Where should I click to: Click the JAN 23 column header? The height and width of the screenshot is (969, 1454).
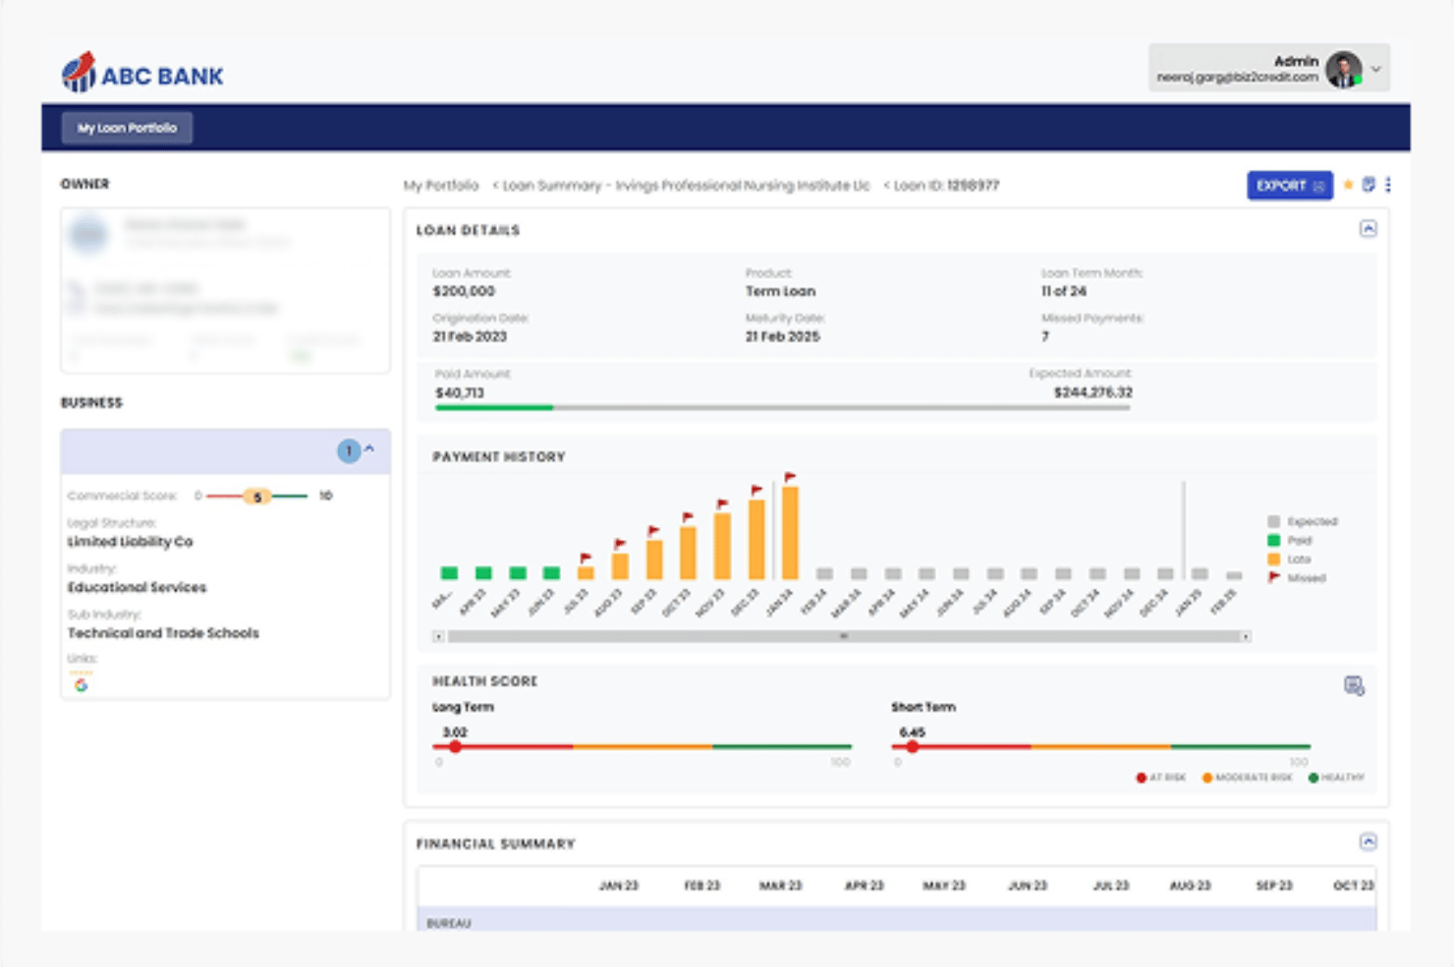[x=618, y=886]
